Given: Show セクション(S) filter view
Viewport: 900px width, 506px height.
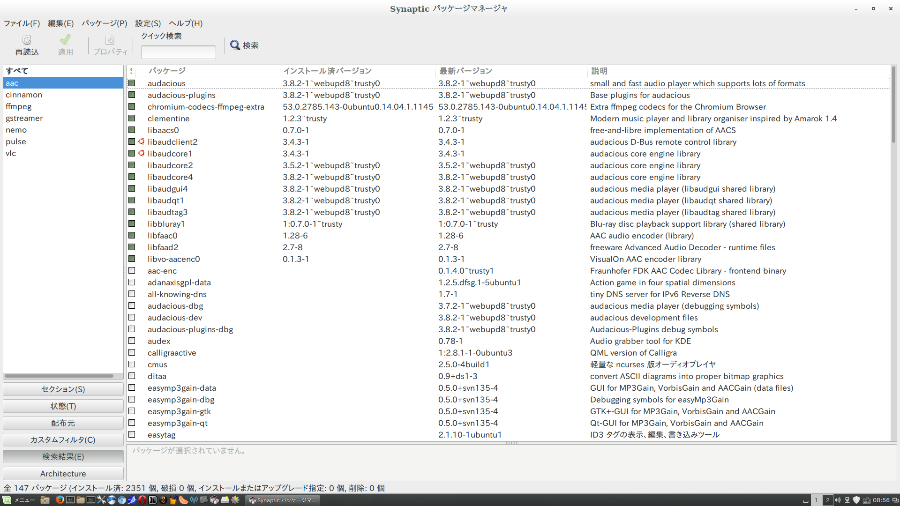Looking at the screenshot, I should click(63, 389).
